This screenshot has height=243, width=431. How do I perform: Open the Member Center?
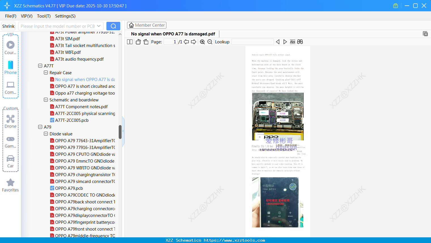(147, 25)
